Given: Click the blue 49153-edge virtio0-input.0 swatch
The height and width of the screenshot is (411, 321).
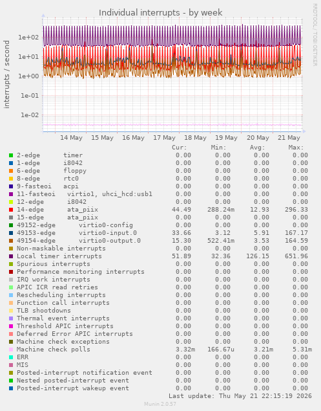Looking at the screenshot, I should 11,233.
